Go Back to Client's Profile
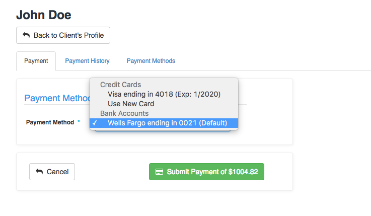 63,35
